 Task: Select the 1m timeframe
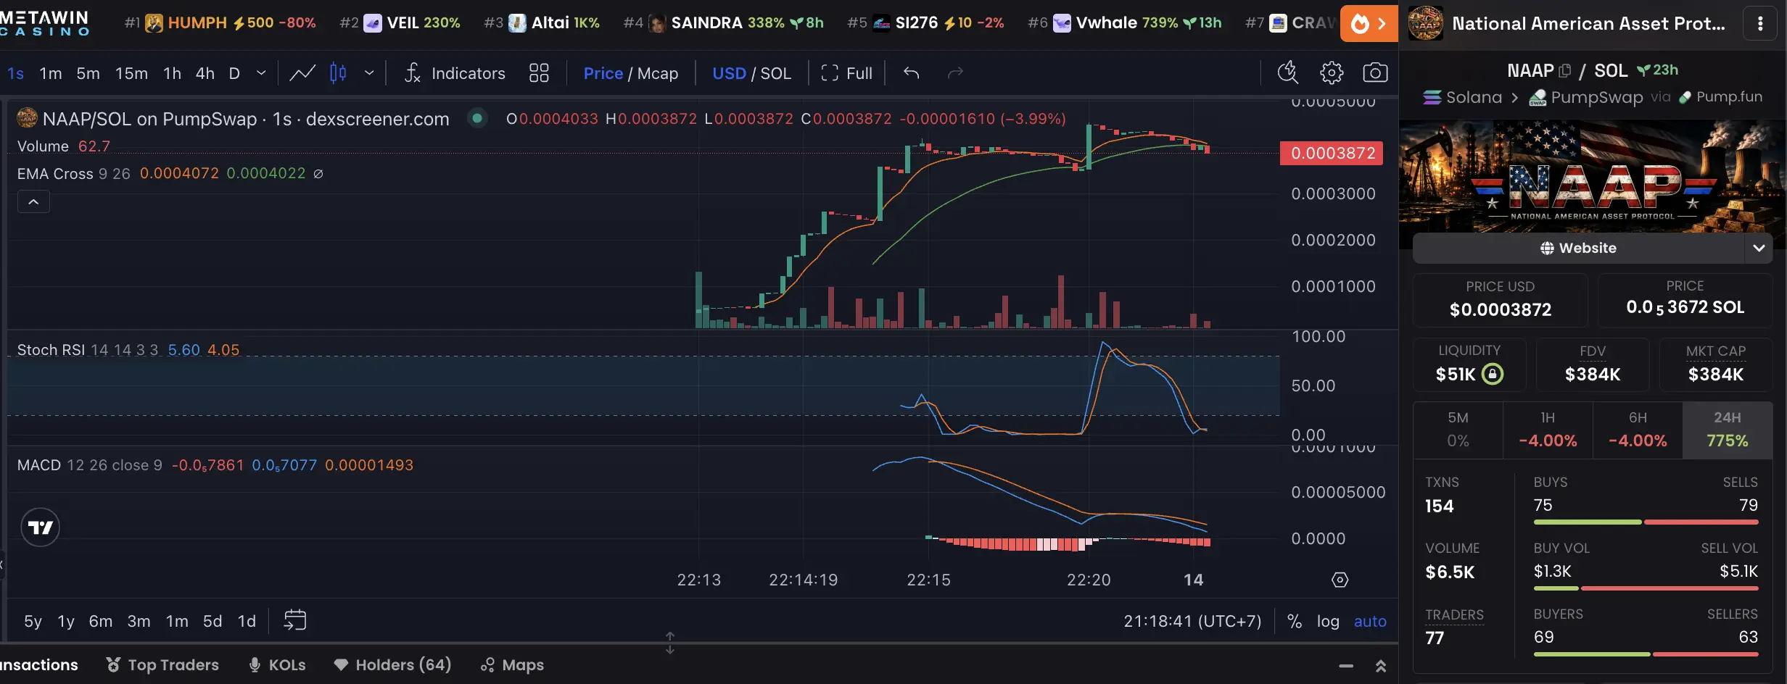[x=51, y=73]
